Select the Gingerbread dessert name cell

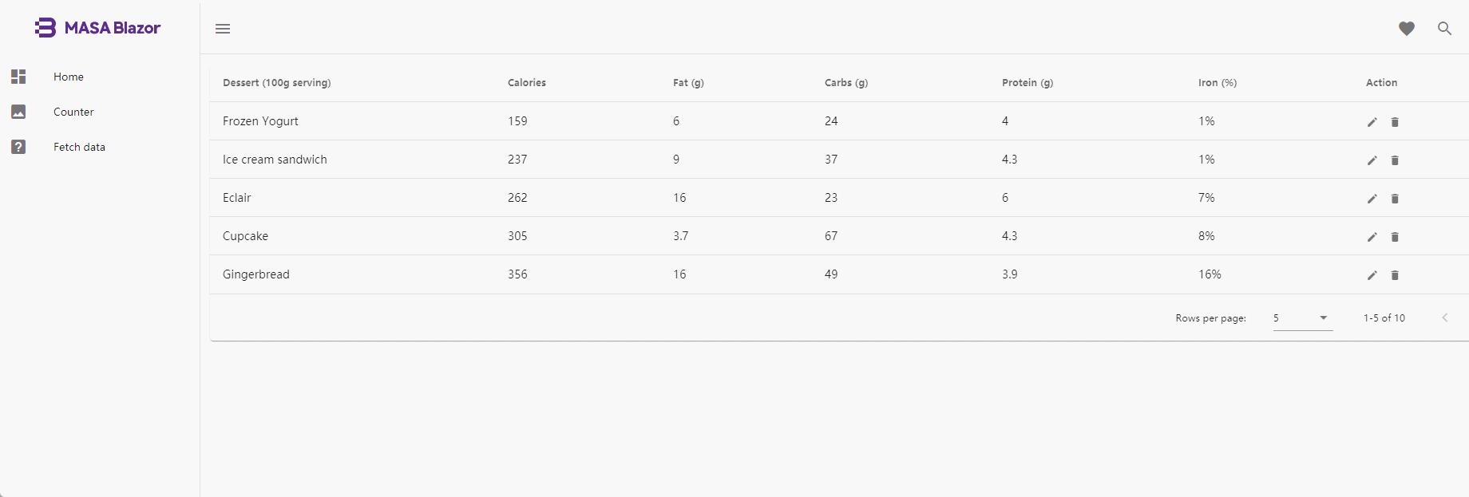[256, 274]
